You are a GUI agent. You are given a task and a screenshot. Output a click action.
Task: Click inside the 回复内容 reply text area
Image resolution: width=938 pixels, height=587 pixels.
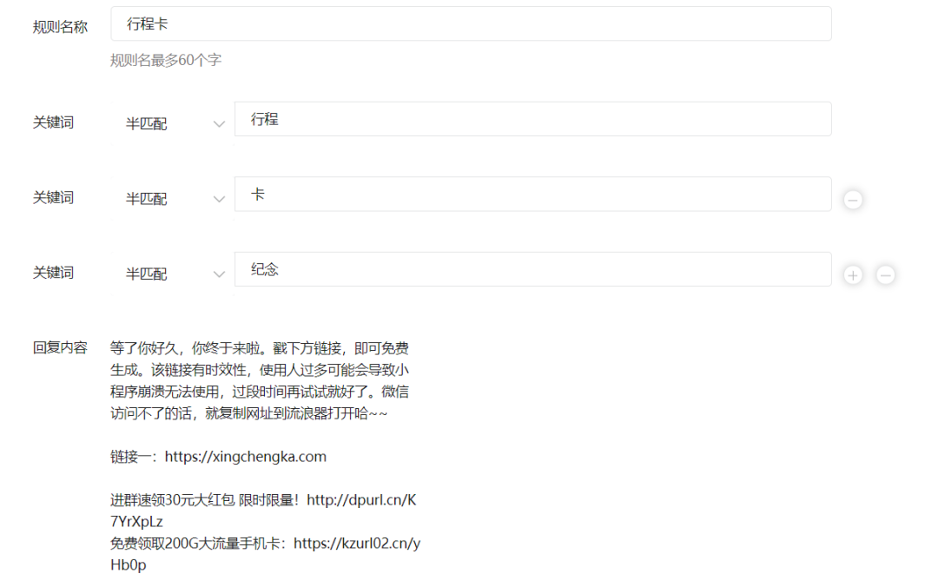[x=261, y=391]
